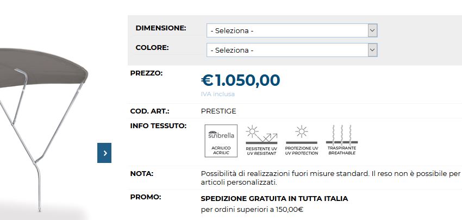Click the DIMENSIONE field label

(x=161, y=28)
